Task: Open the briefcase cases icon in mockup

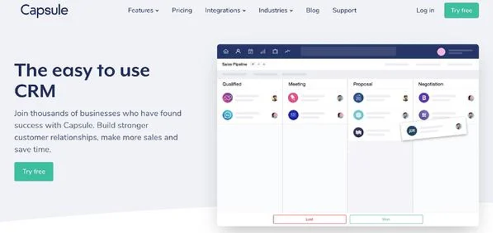Action: point(275,52)
